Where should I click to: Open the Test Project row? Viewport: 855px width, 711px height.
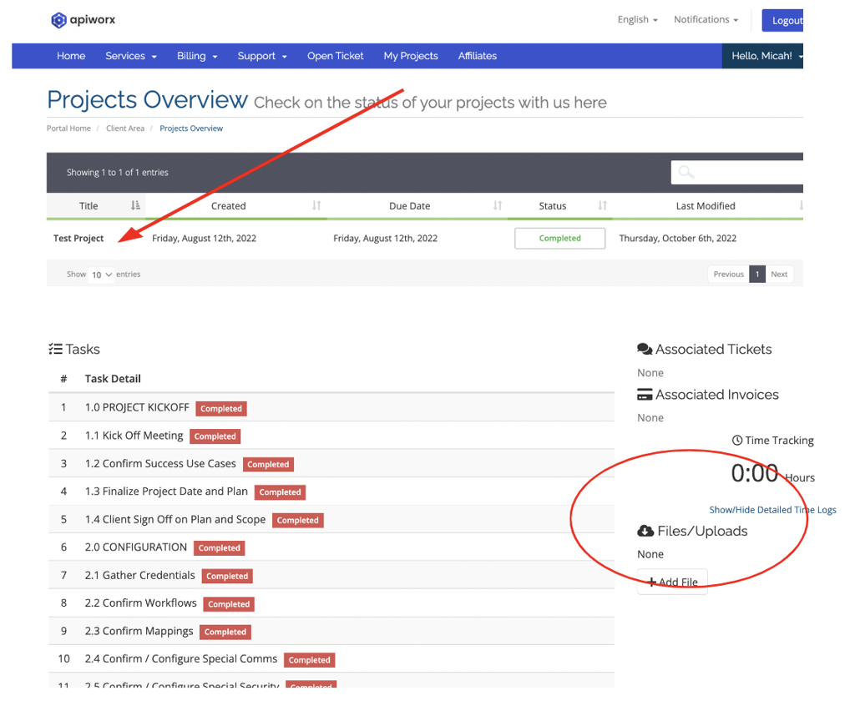(x=78, y=238)
